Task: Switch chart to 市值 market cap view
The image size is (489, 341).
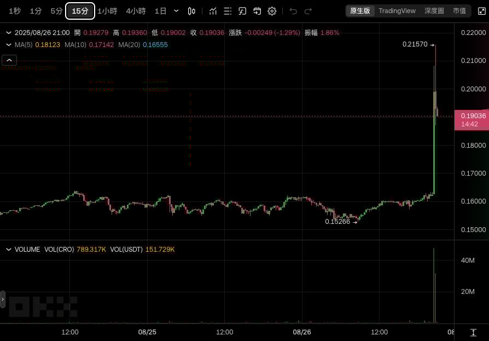Action: point(459,11)
